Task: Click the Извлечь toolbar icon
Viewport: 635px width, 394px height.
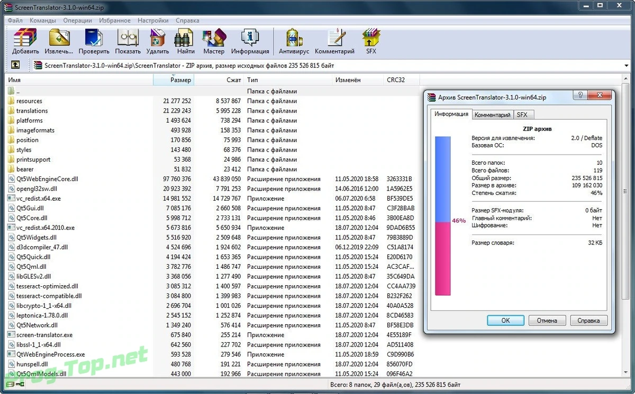Action: coord(59,38)
